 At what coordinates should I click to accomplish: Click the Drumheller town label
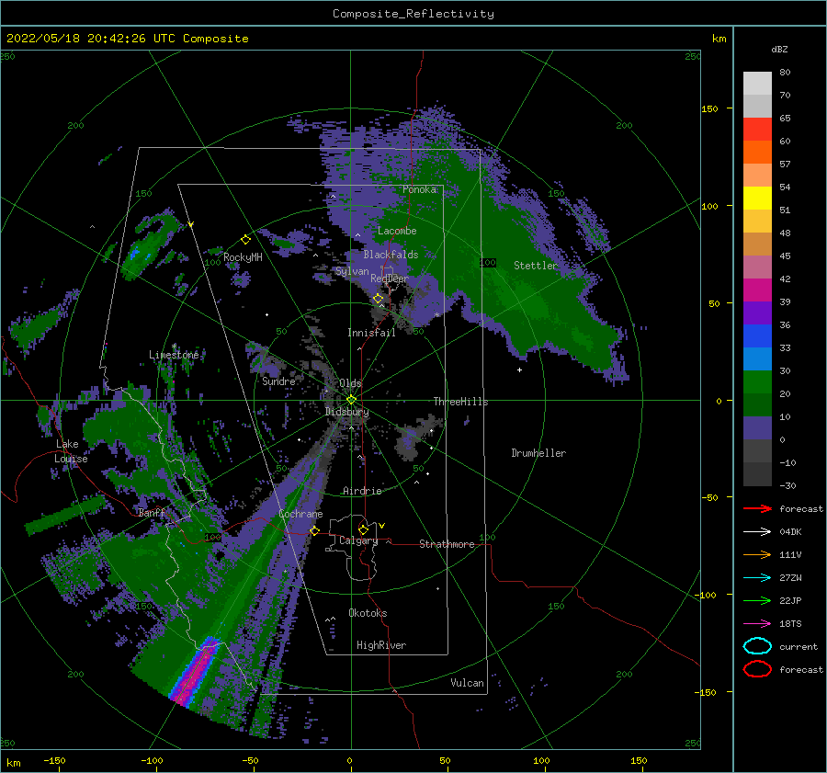(x=538, y=453)
